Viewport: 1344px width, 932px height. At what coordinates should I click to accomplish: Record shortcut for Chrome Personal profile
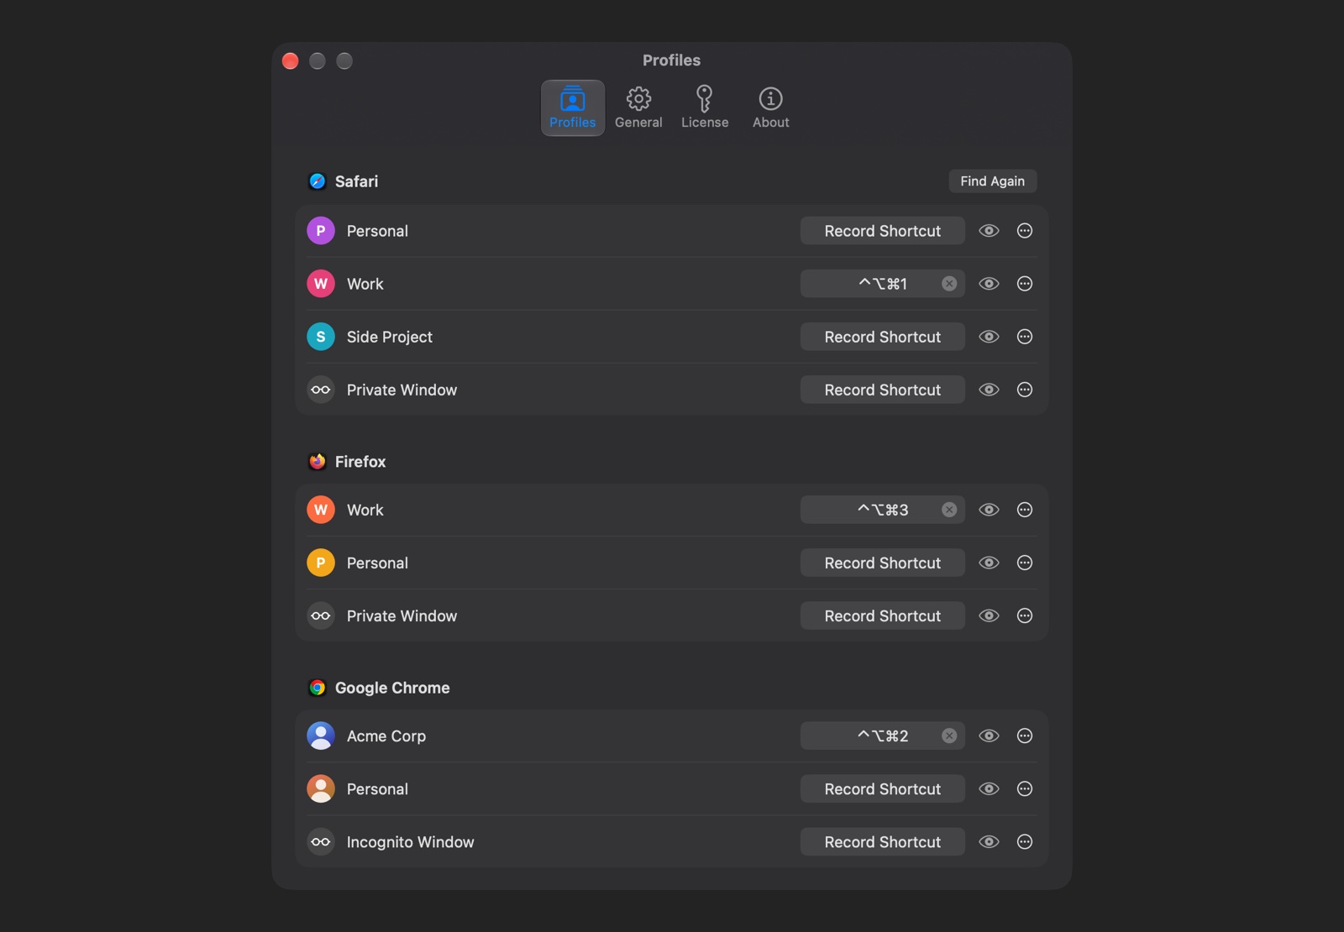point(883,788)
